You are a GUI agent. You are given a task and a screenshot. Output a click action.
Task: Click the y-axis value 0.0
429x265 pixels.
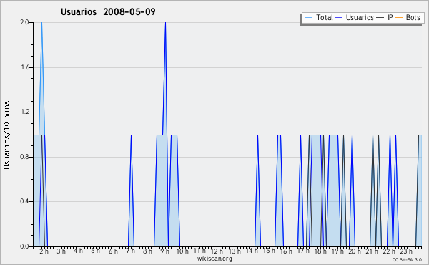point(24,246)
